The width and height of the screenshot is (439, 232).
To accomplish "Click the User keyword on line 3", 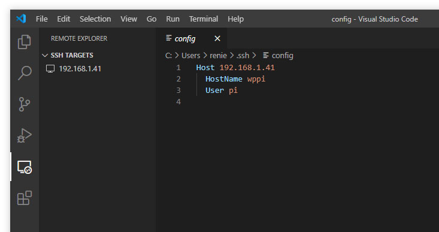I will [215, 90].
